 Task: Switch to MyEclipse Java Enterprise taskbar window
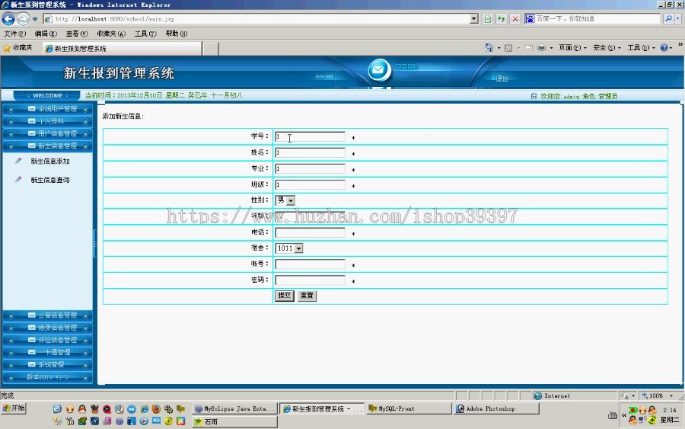tap(234, 408)
